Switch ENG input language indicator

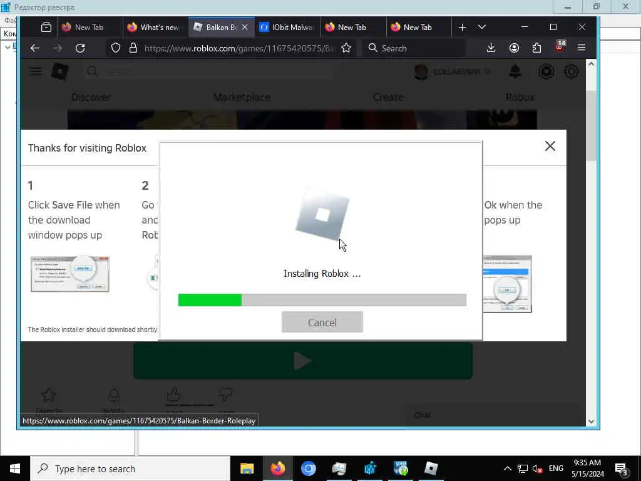(556, 468)
